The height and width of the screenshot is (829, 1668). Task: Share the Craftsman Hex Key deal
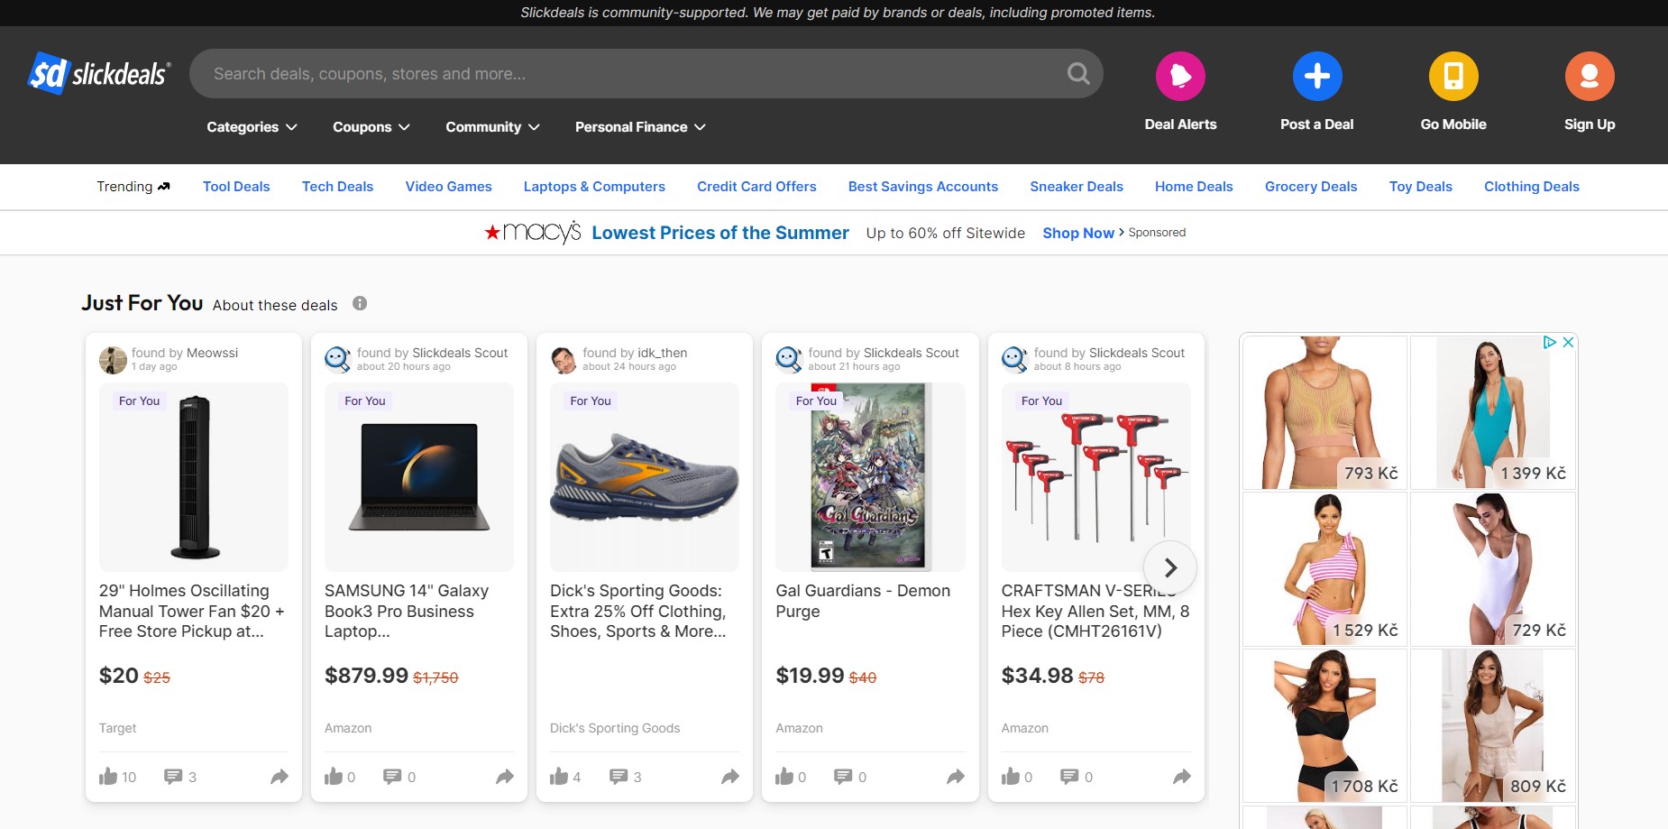[1182, 777]
